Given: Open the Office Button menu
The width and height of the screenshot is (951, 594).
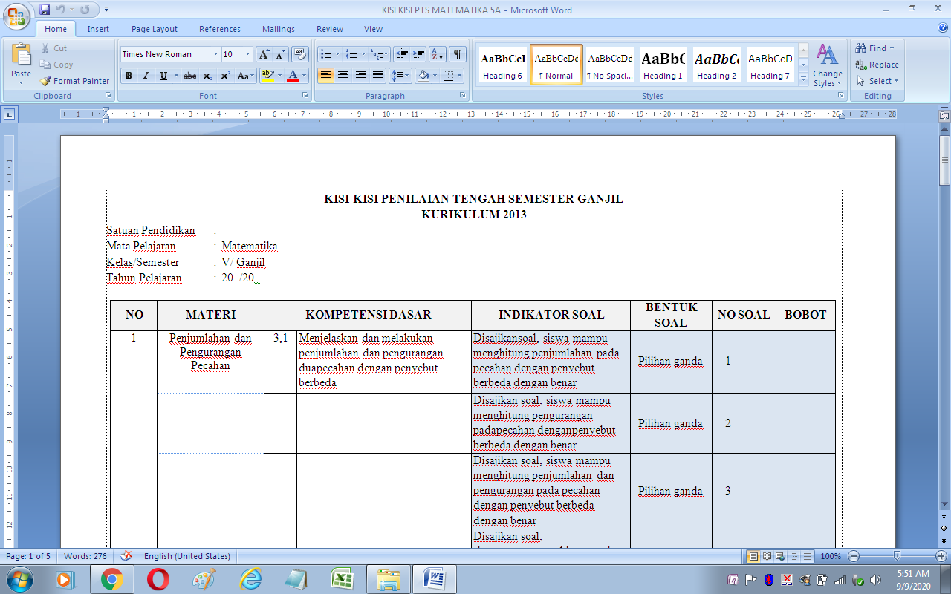Looking at the screenshot, I should pos(17,15).
